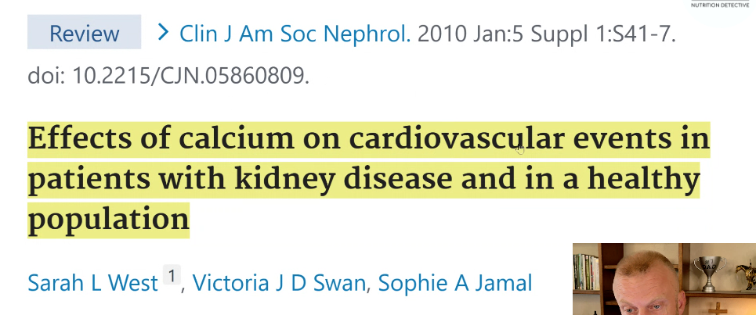Click the DOI number 10.2215/CJN.05860809

(190, 76)
